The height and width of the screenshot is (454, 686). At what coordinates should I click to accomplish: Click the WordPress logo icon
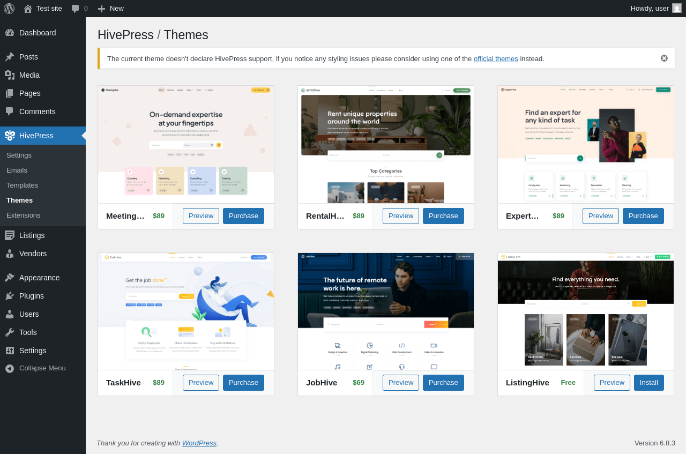pos(9,9)
